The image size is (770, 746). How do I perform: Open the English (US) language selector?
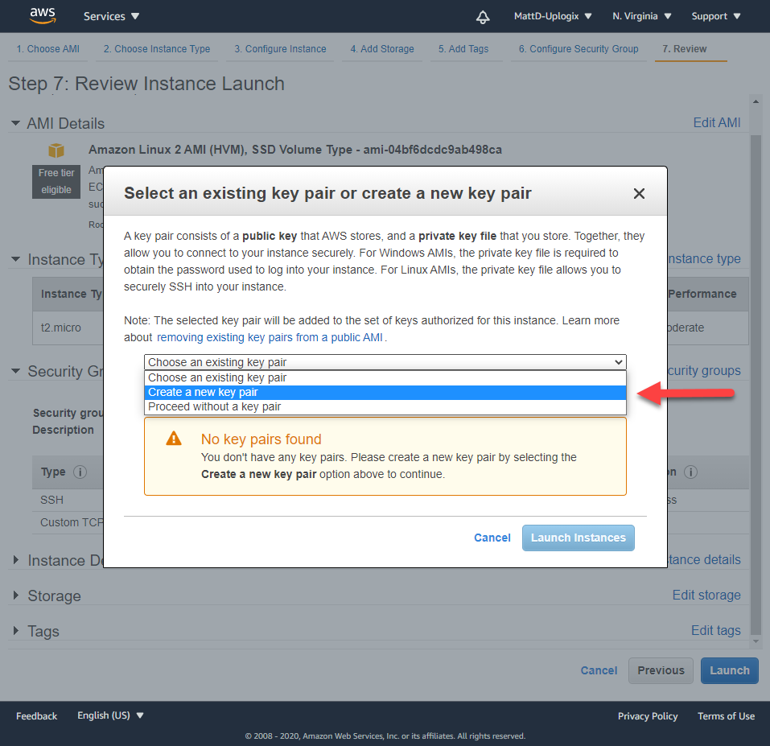tap(110, 715)
